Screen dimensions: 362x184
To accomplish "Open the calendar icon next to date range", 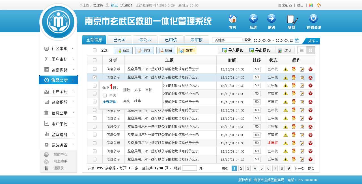I will (x=297, y=40).
